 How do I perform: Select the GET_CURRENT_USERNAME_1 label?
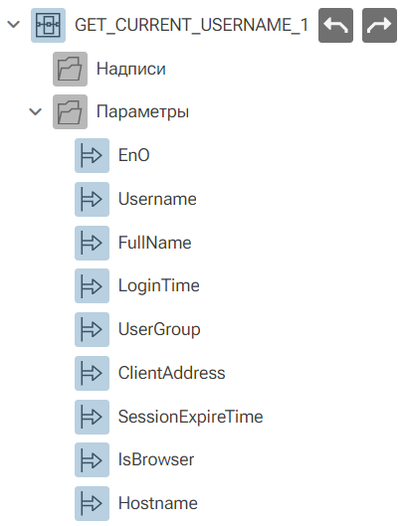[x=191, y=25]
